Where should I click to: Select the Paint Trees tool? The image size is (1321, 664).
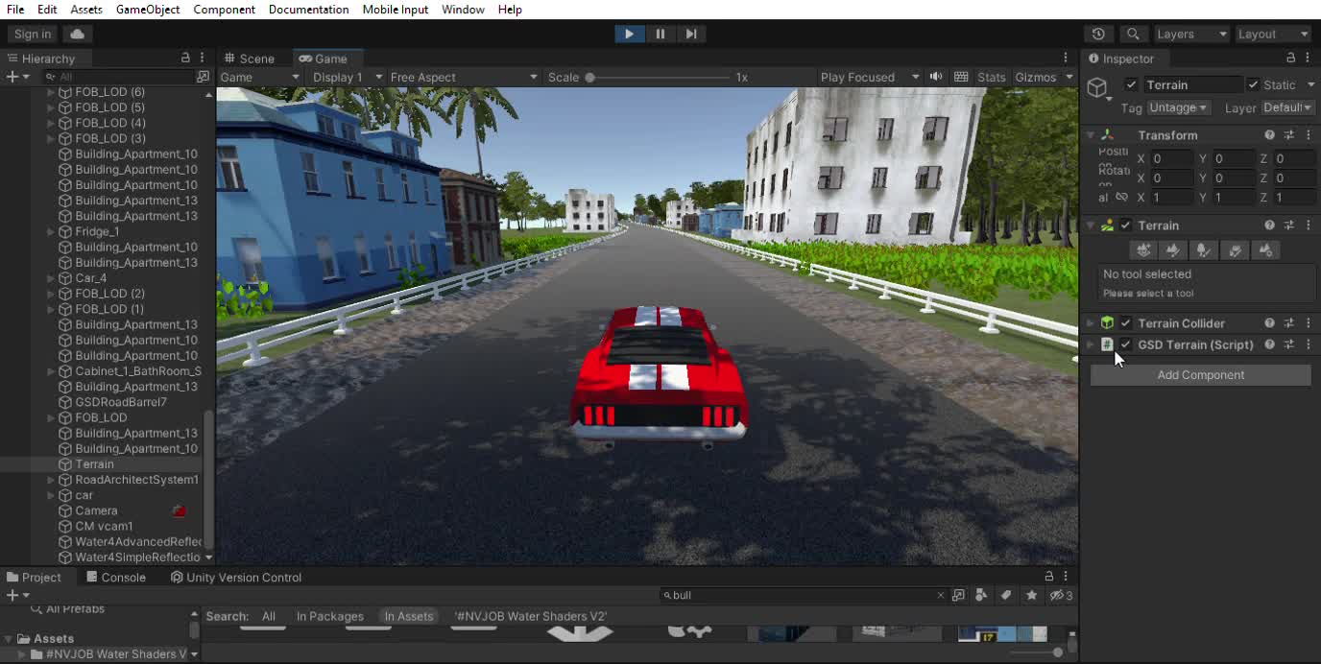1204,250
